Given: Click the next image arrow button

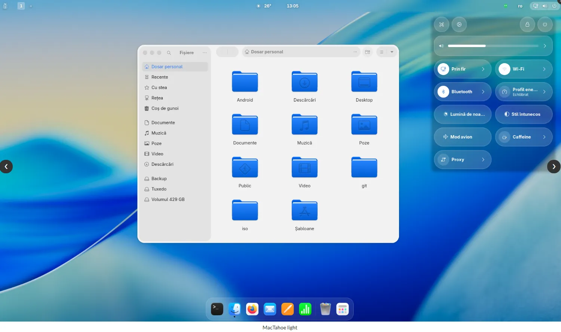Looking at the screenshot, I should pyautogui.click(x=554, y=167).
